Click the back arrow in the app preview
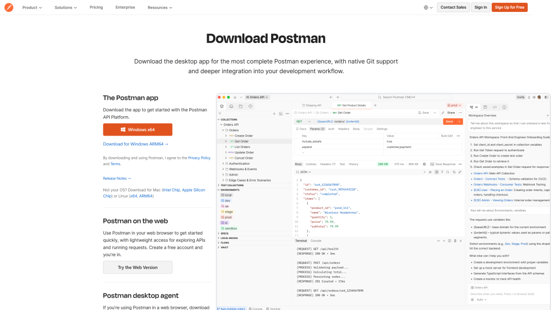 coord(331,97)
